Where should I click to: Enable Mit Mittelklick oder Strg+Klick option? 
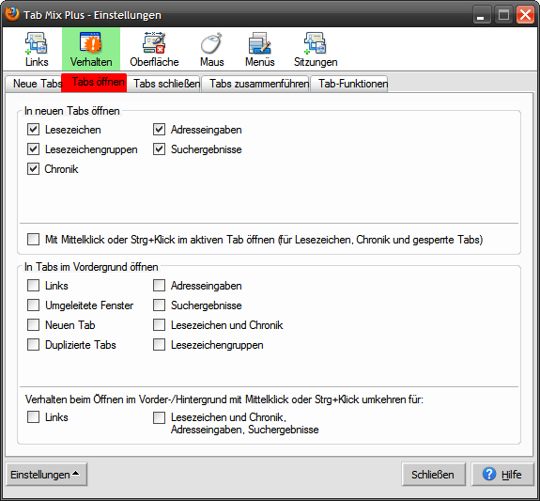tap(33, 240)
